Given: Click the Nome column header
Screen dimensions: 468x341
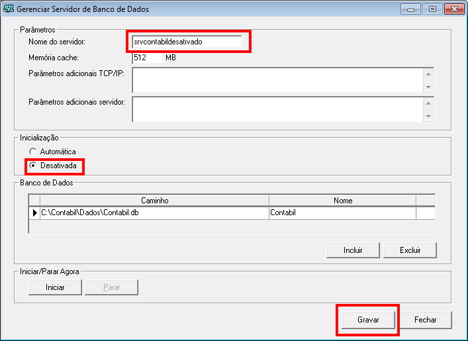Looking at the screenshot, I should (342, 200).
